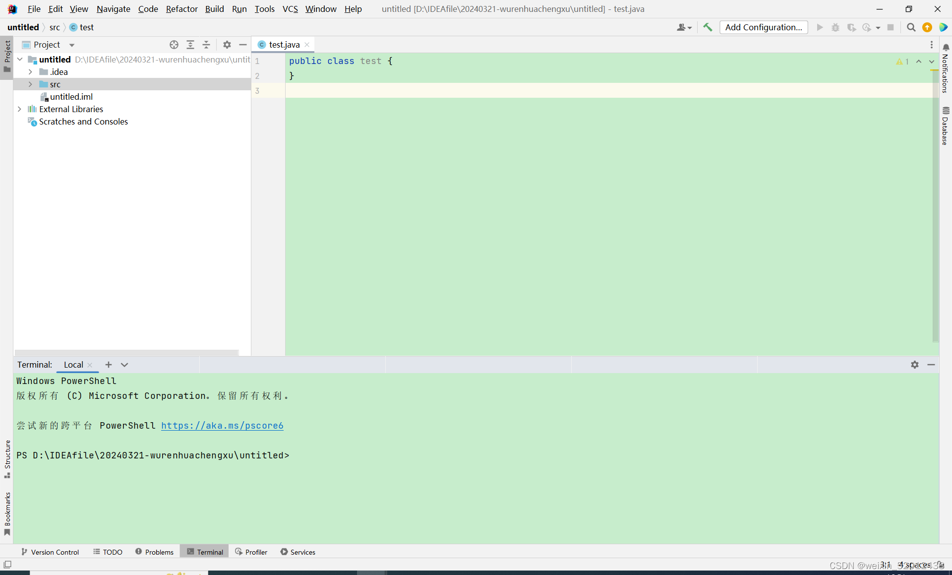Expand the src folder in tree
Screen dimensions: 952x575
(x=30, y=84)
